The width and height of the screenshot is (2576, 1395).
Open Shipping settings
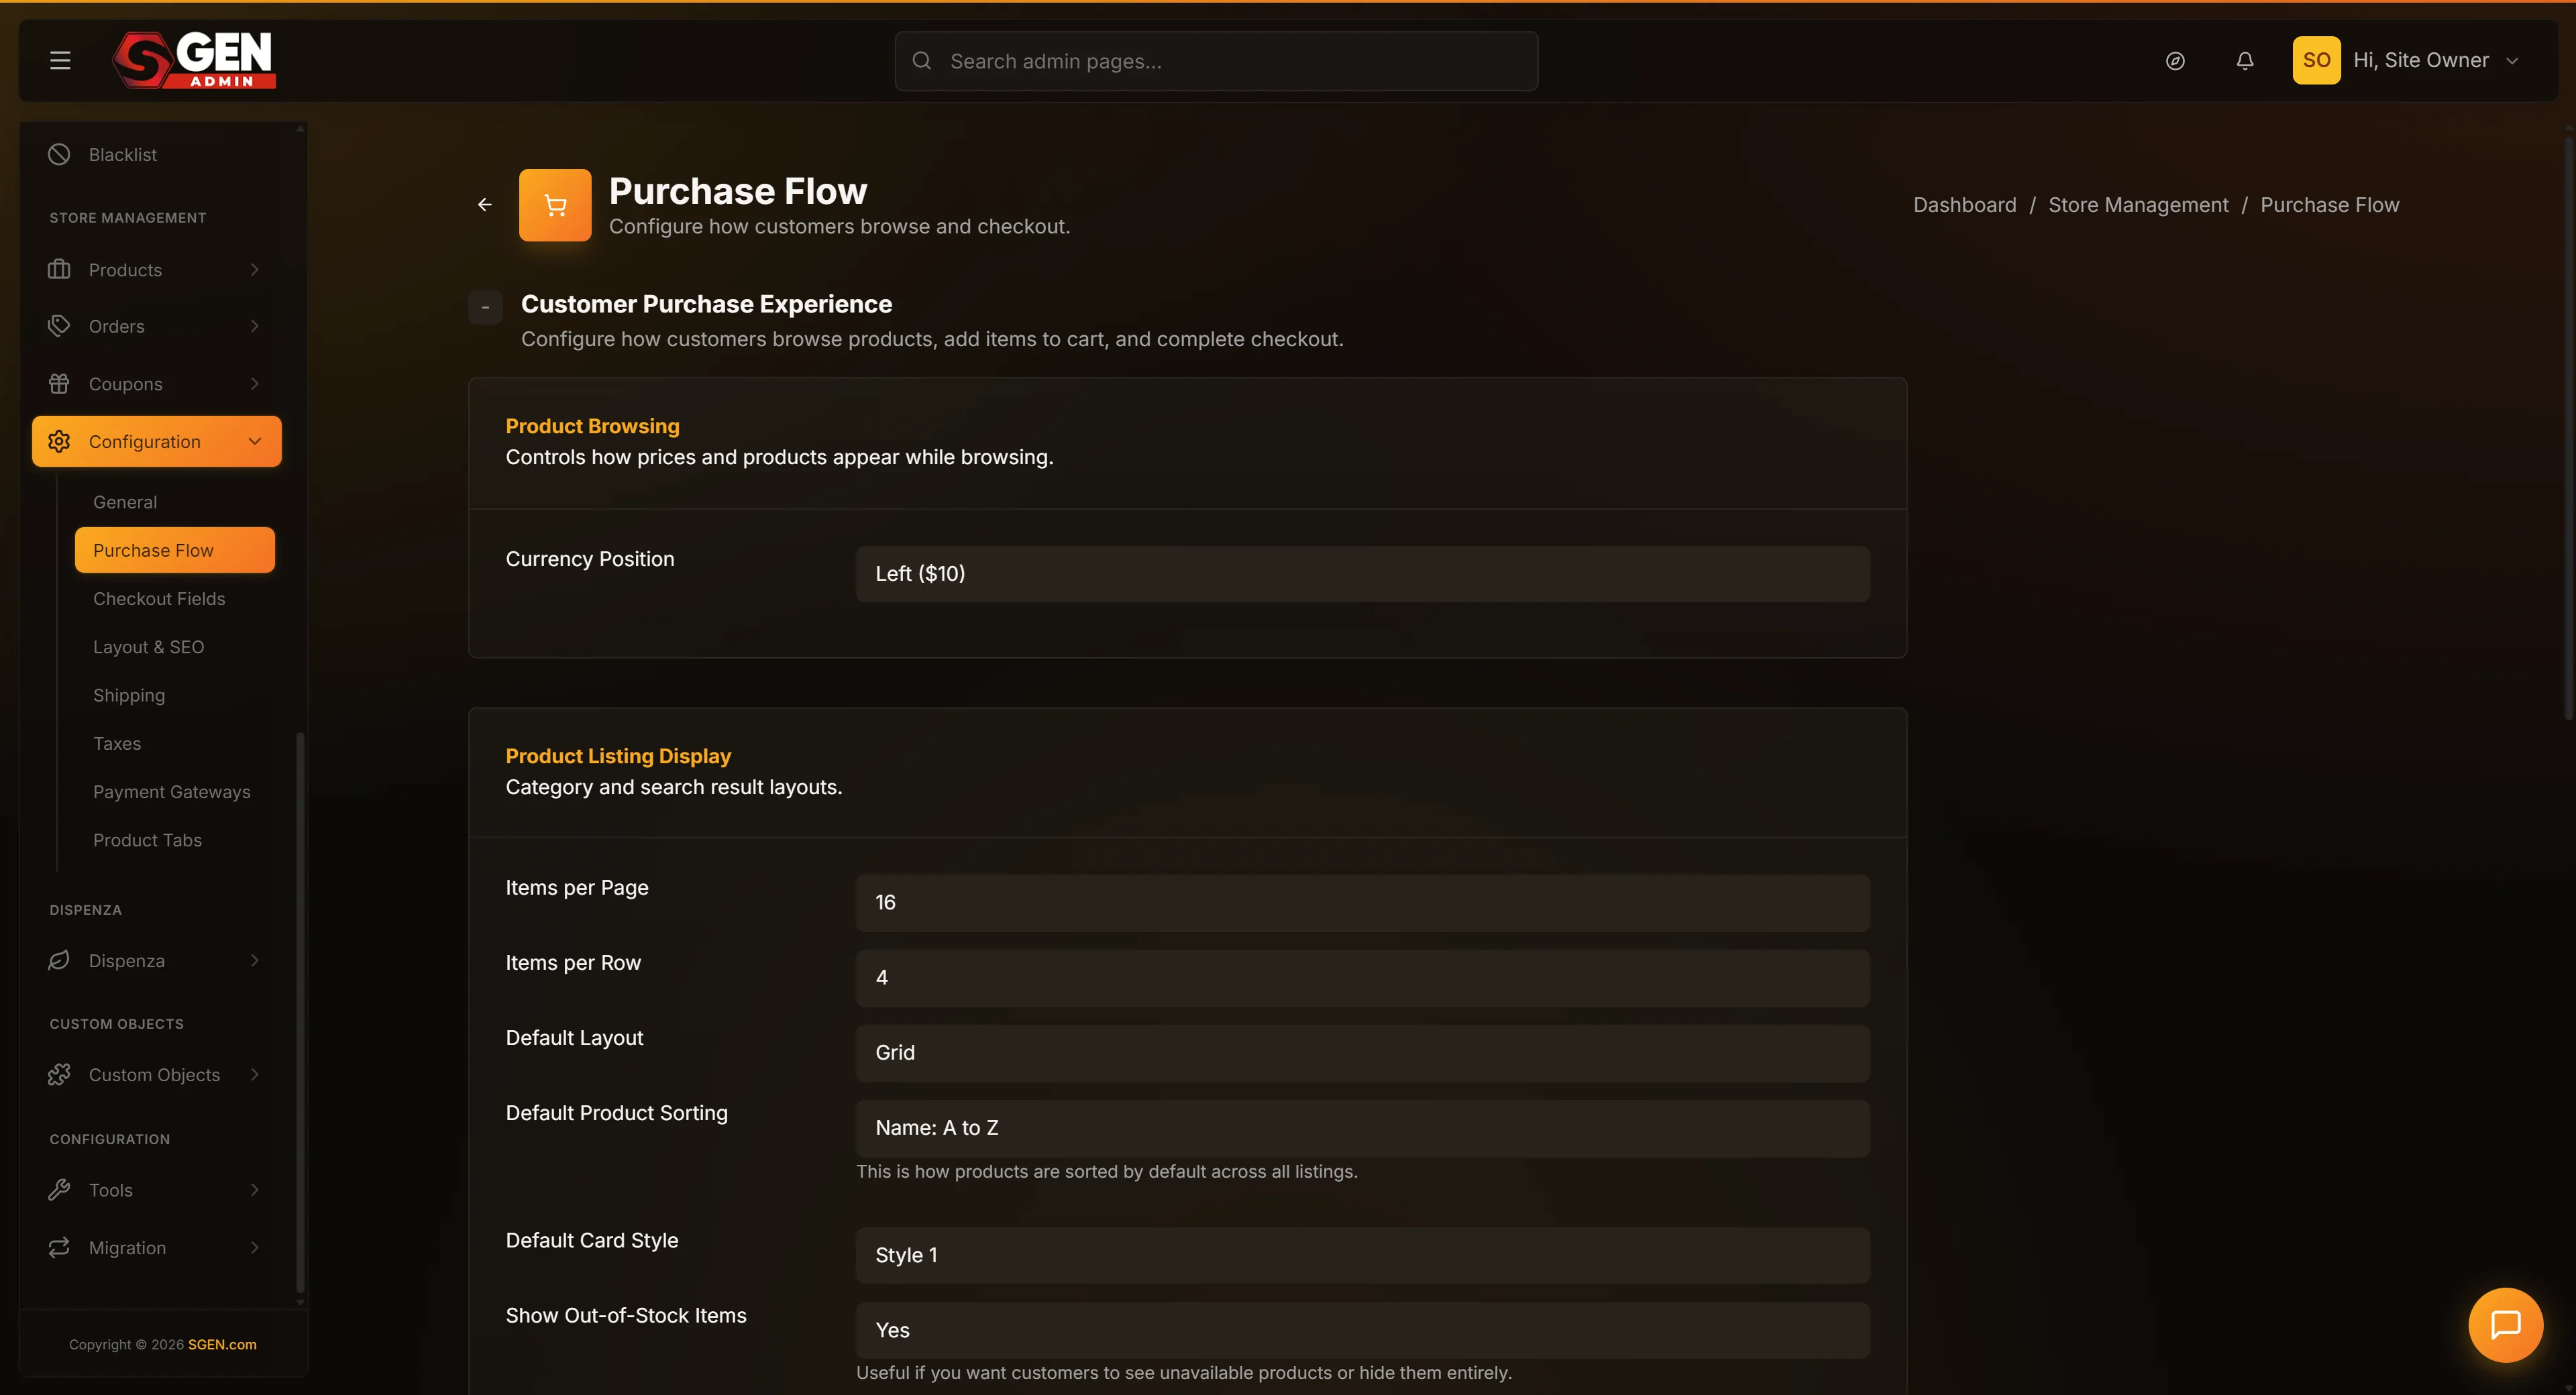(x=129, y=695)
